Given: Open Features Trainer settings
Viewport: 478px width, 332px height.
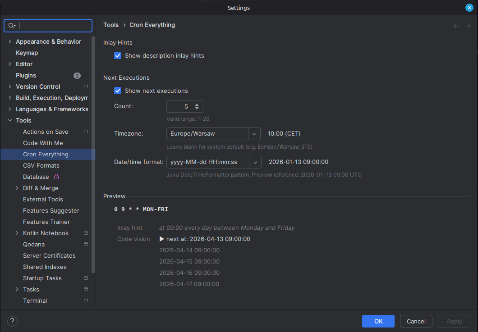Looking at the screenshot, I should pyautogui.click(x=46, y=222).
